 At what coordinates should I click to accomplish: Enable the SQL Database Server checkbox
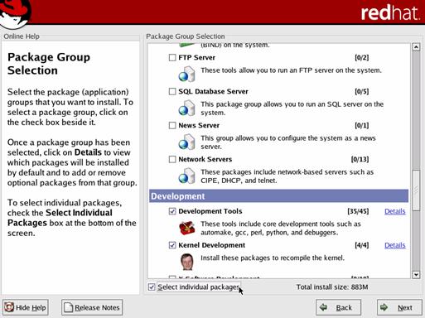click(x=172, y=91)
